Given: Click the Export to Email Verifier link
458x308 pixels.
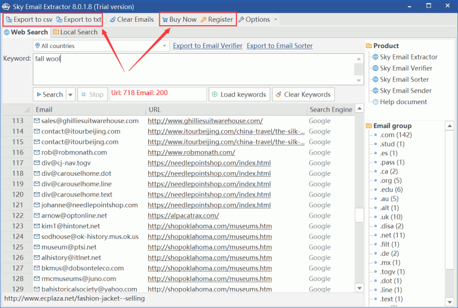Looking at the screenshot, I should pos(207,46).
